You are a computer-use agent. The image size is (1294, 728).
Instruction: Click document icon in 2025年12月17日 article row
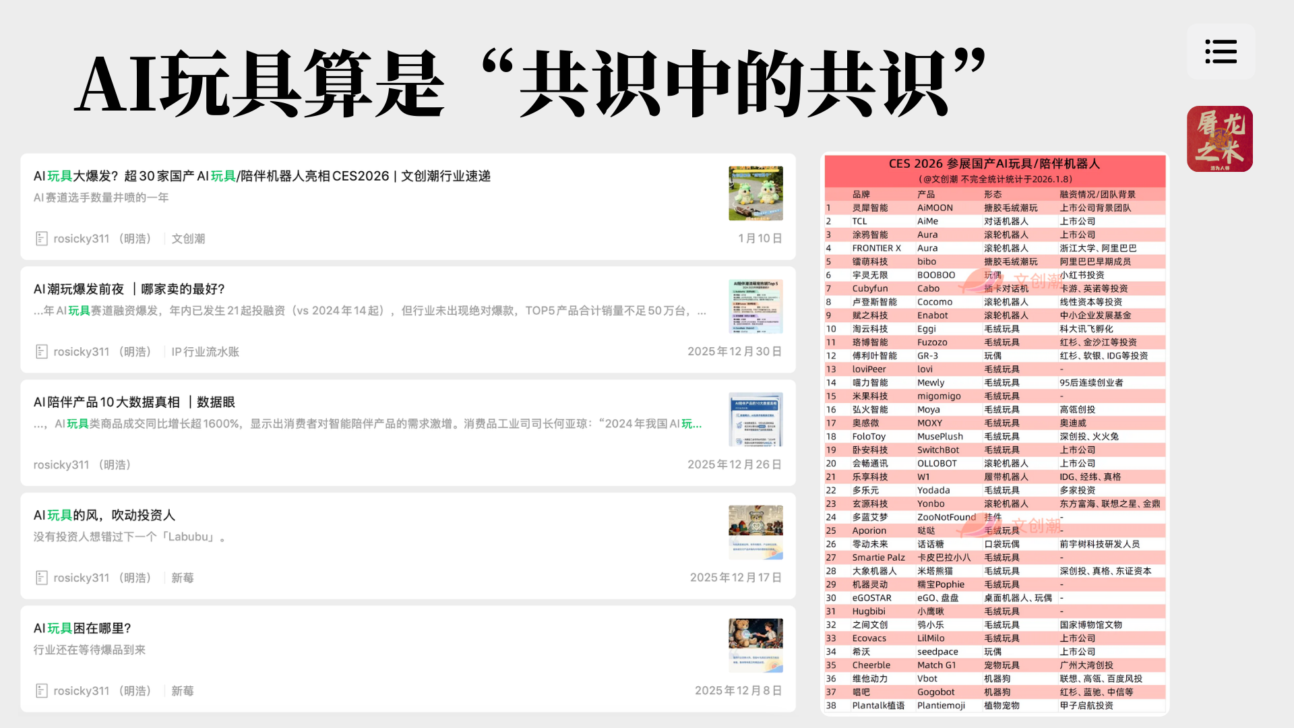[41, 578]
